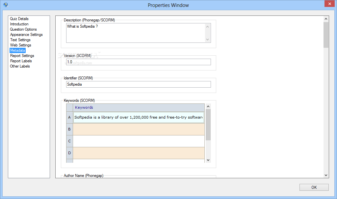Switch to Text Settings
The image size is (337, 199).
pyautogui.click(x=20, y=40)
